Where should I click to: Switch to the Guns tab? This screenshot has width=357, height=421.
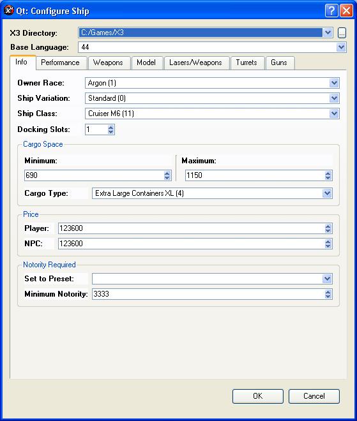pos(279,63)
